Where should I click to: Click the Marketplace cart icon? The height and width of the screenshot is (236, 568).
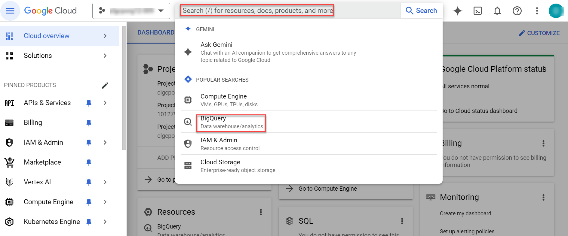[x=9, y=162]
